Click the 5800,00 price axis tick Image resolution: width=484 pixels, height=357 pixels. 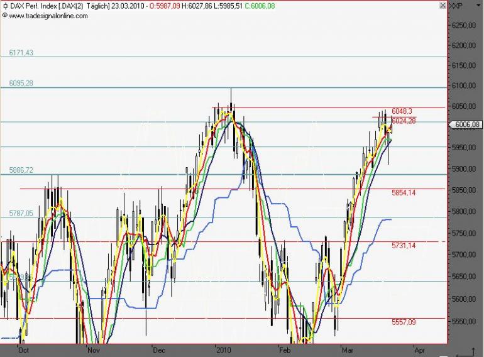point(464,212)
